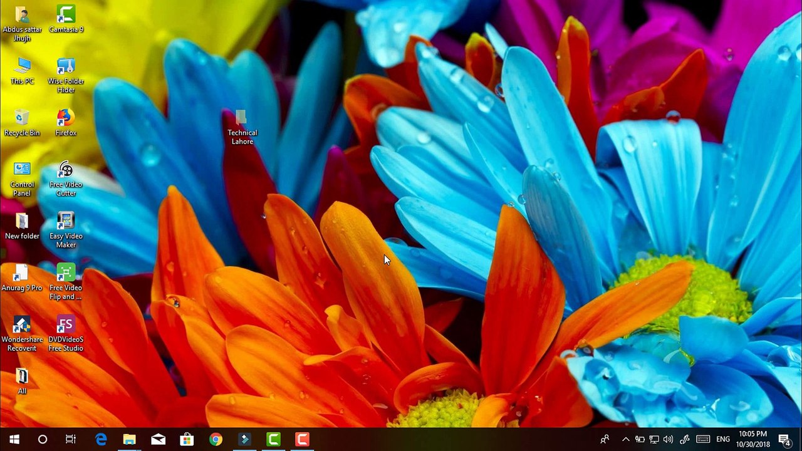
Task: Select the New folder desktop icon
Action: [22, 225]
